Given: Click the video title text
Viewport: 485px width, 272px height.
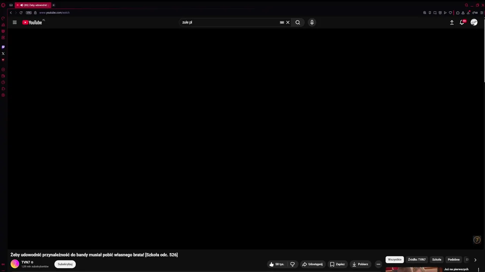Looking at the screenshot, I should click(x=94, y=255).
